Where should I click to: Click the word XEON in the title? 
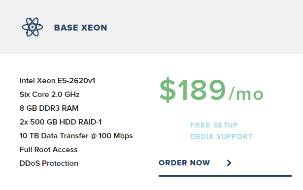tap(94, 28)
